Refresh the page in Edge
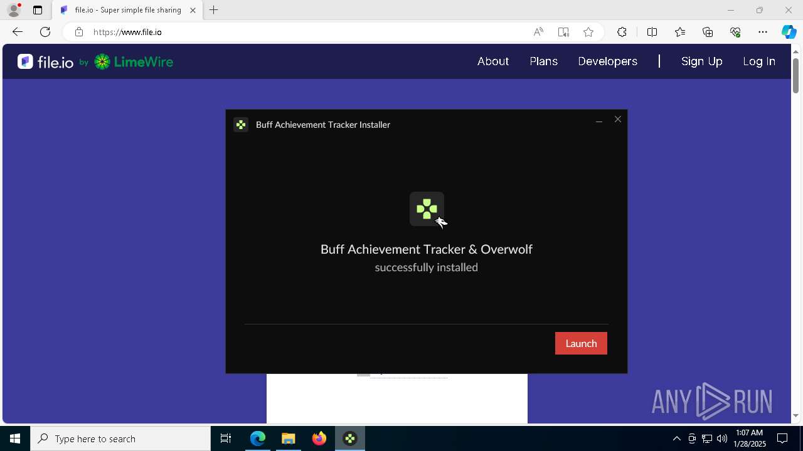This screenshot has height=451, width=803. [45, 32]
